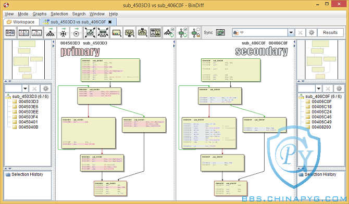Click the graph selection mode icon

click(129, 33)
